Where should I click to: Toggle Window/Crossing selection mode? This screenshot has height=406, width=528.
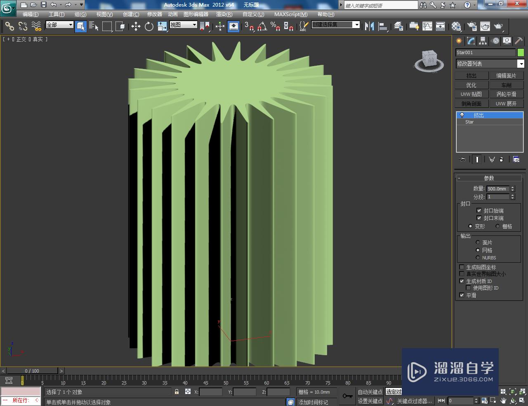click(x=120, y=26)
